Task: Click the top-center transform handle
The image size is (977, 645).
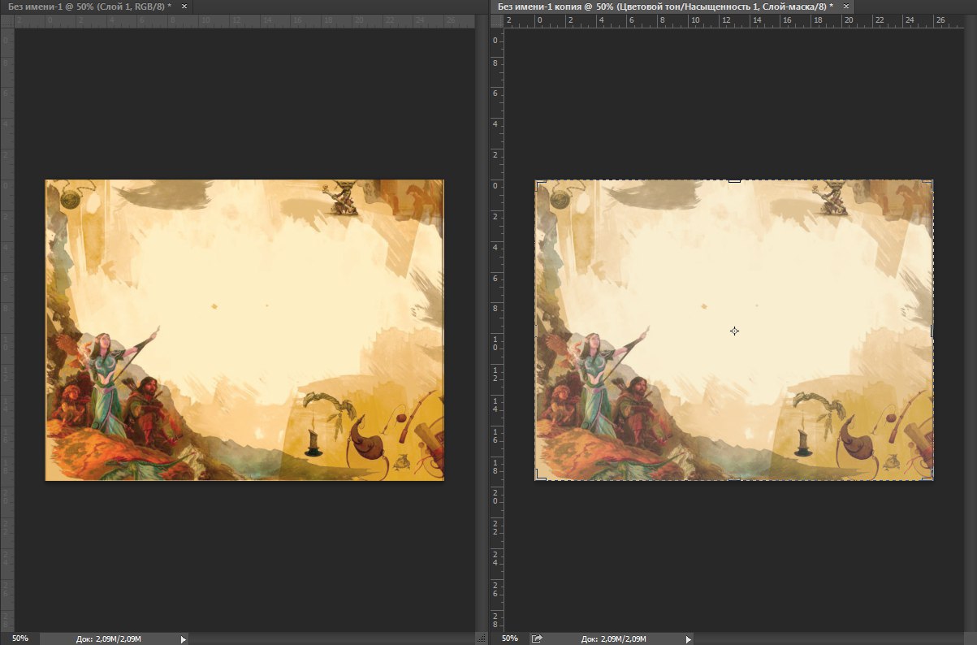Action: (734, 180)
